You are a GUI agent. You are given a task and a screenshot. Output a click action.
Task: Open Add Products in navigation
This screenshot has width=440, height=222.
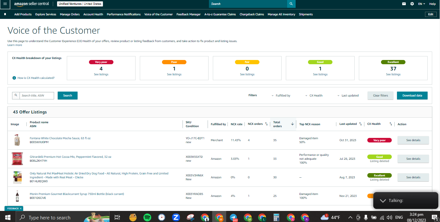23,14
